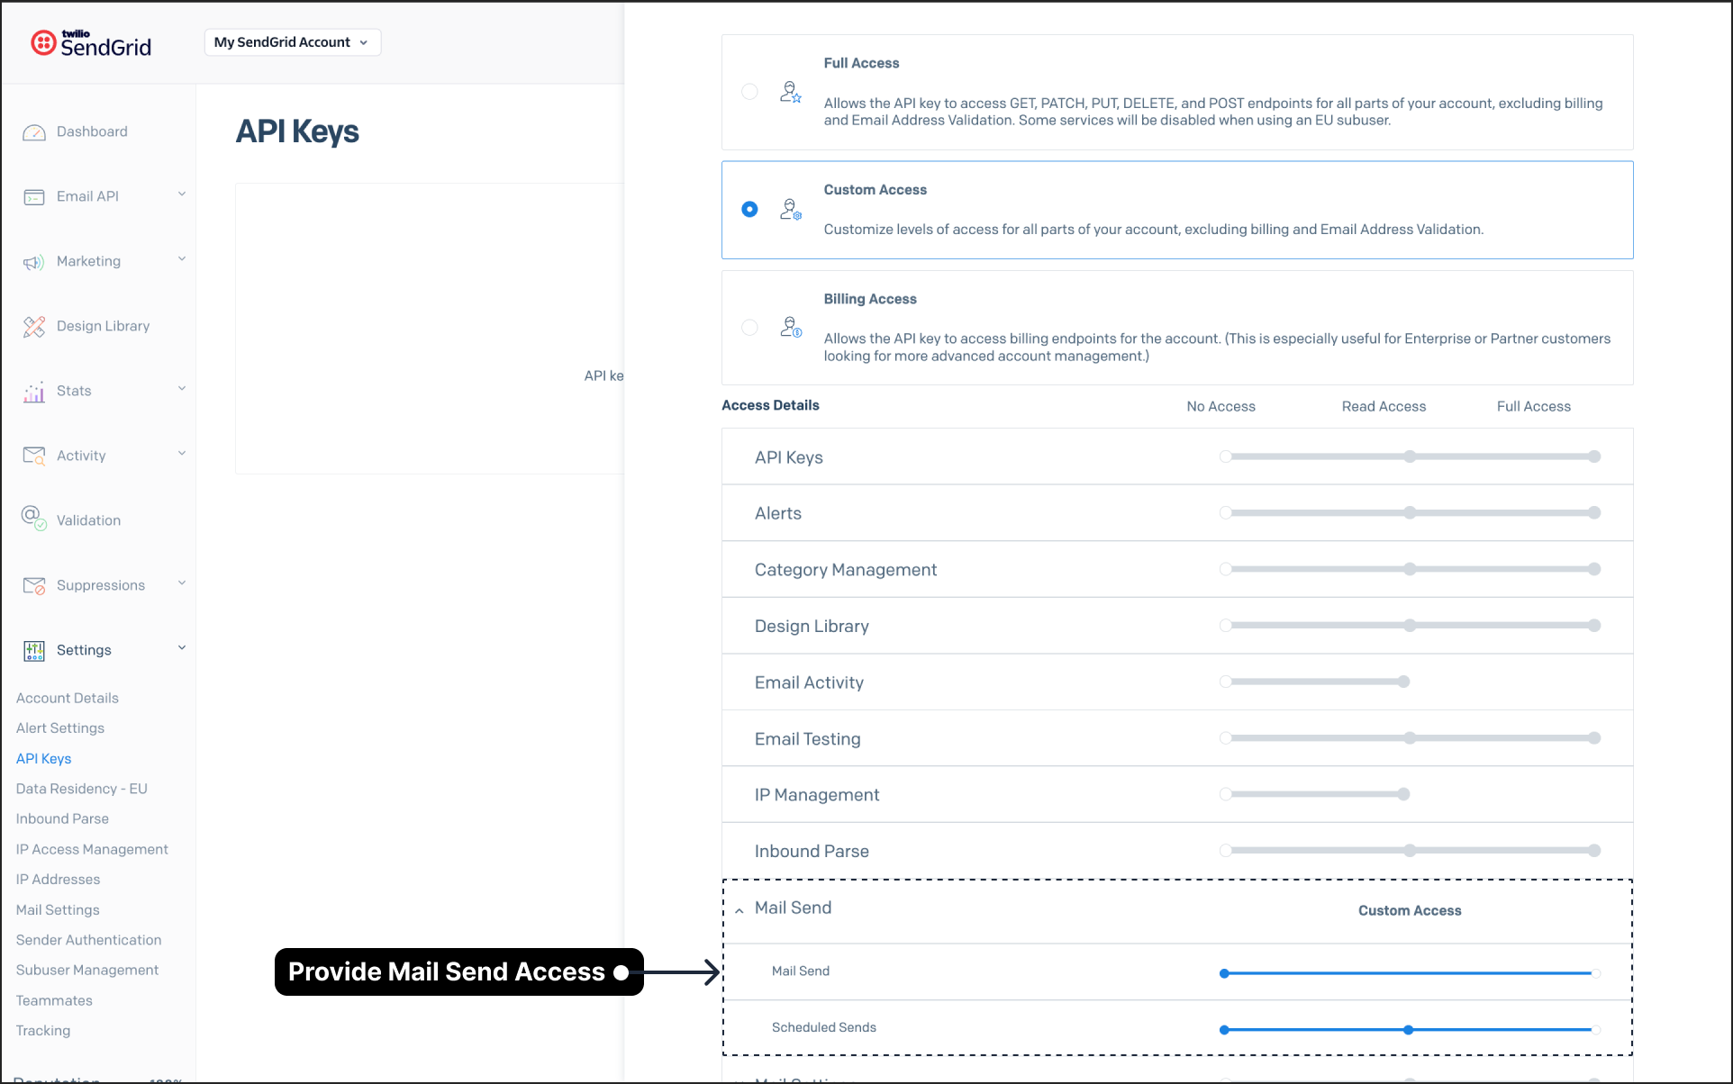Open the Teammates settings page
The width and height of the screenshot is (1733, 1084).
pos(53,1000)
